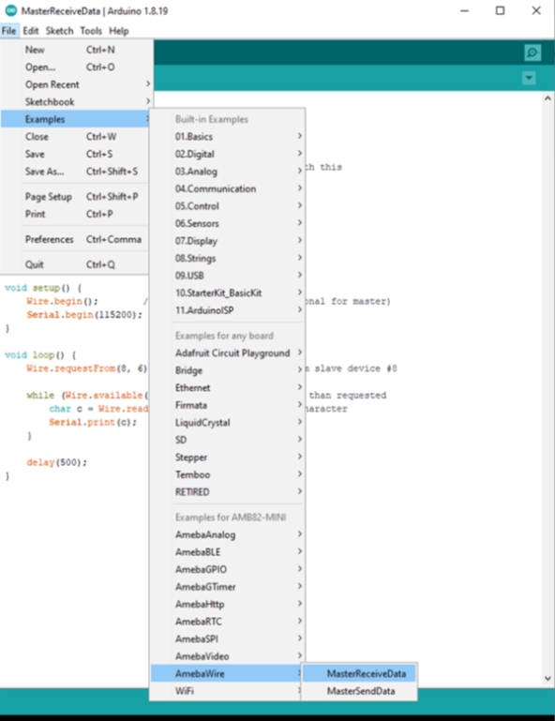
Task: Choose Quit in the File menu
Action: (76, 264)
